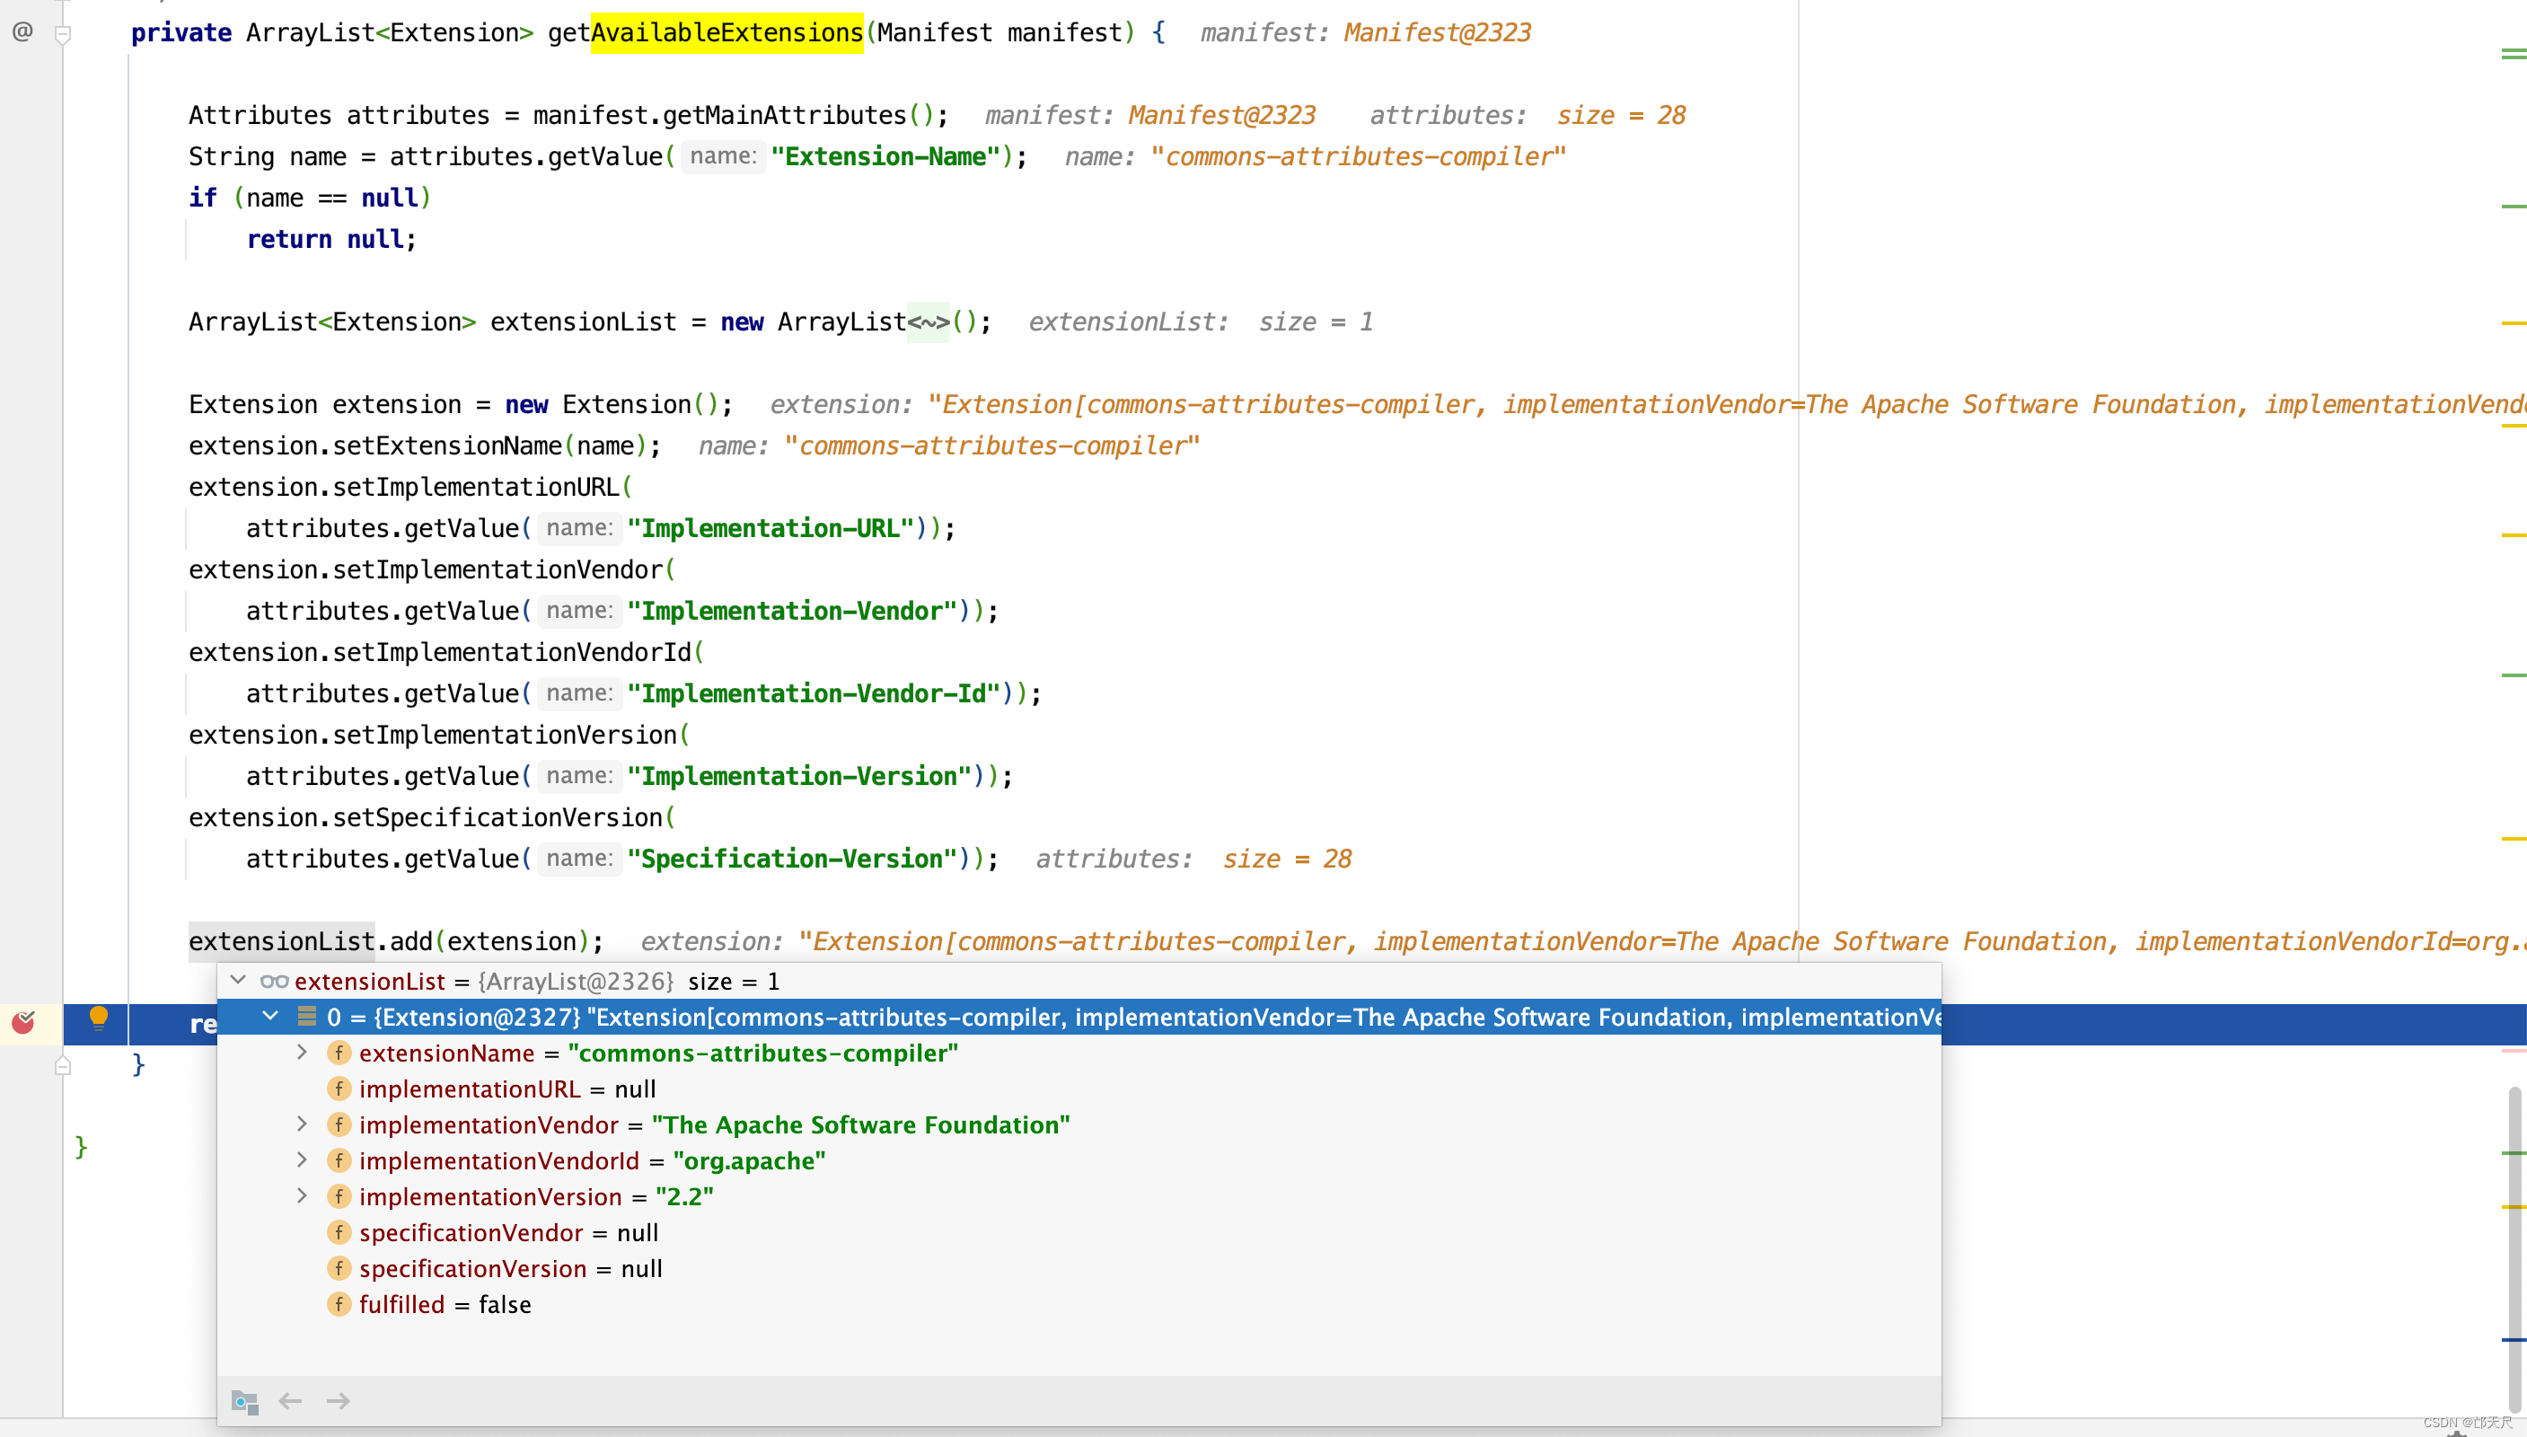Click the fold end marker at method close

click(x=63, y=1066)
